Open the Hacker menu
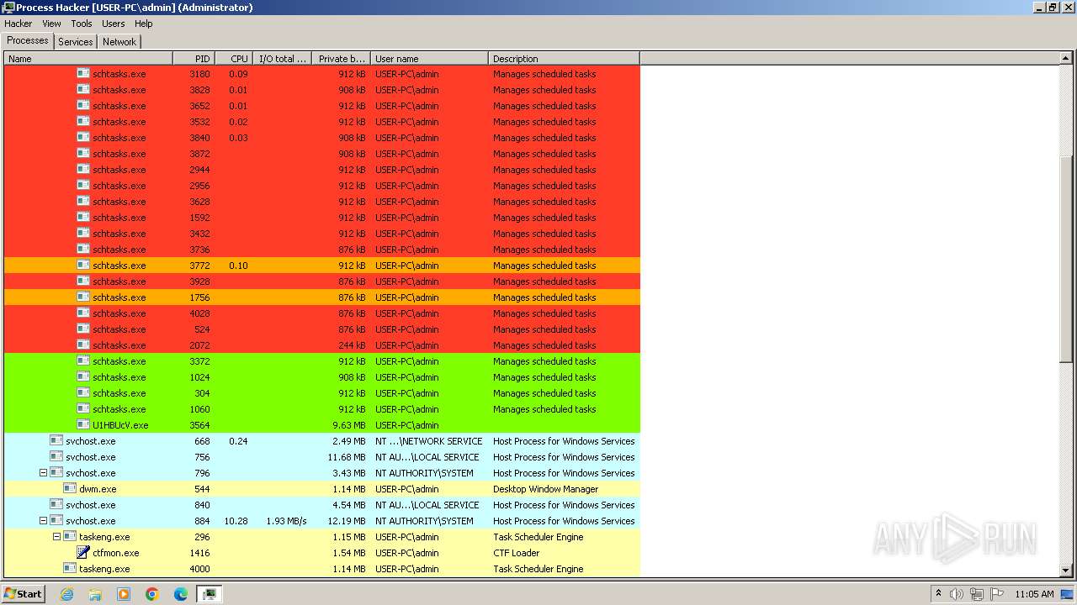Screen dimensions: 1077x605 (x=19, y=24)
